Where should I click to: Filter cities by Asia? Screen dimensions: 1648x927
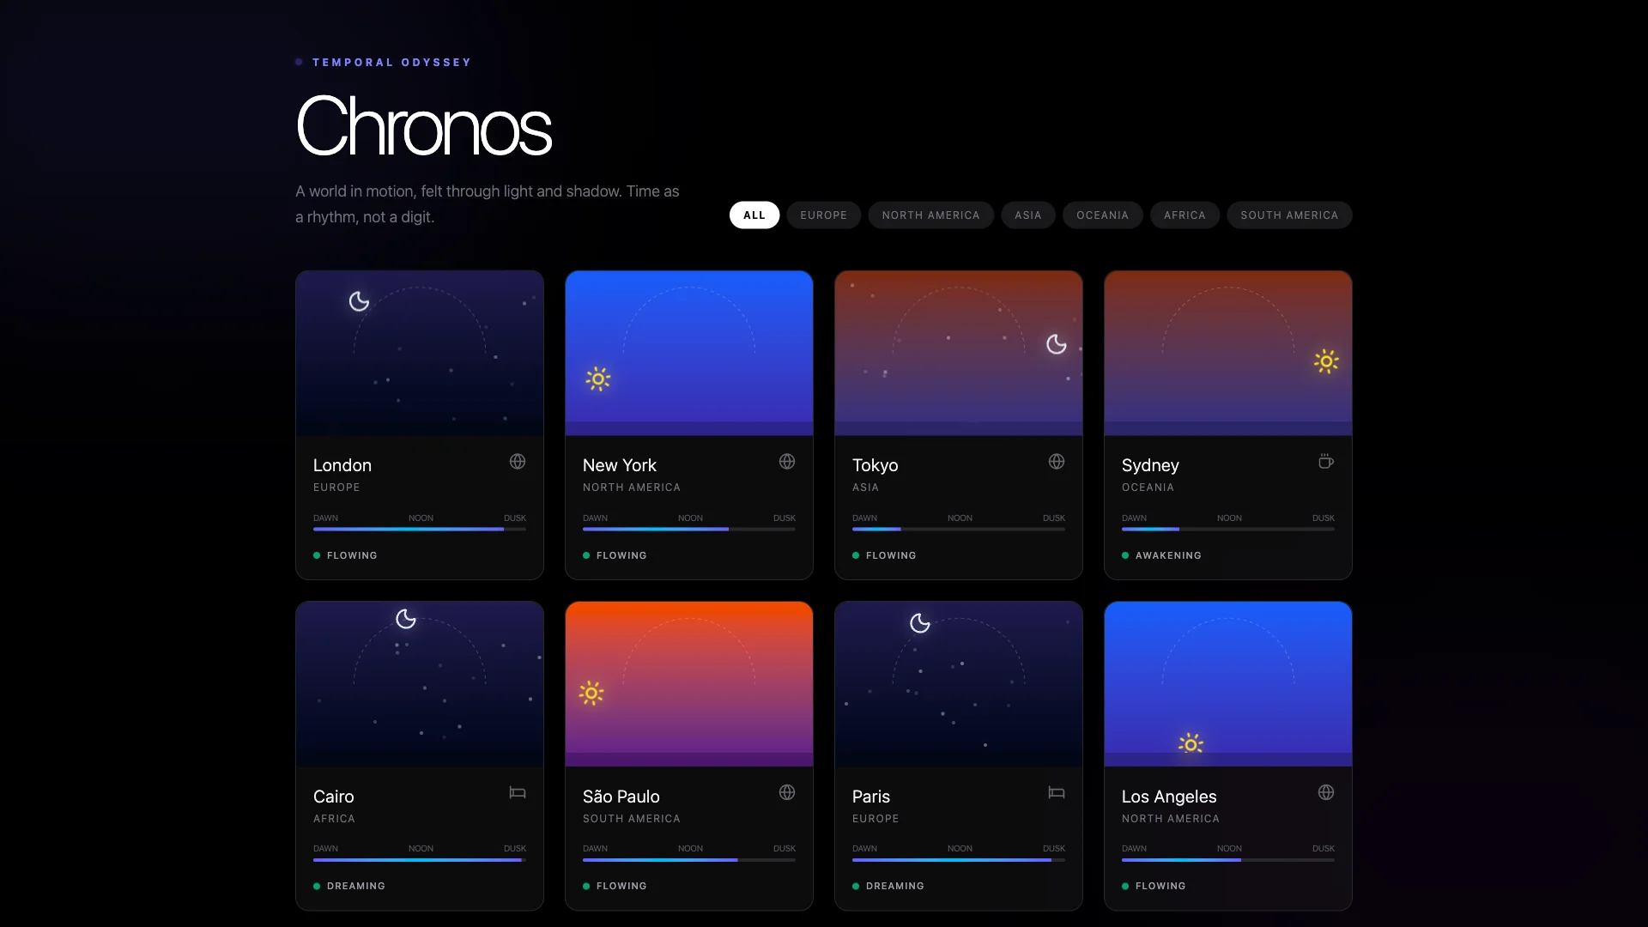pyautogui.click(x=1028, y=215)
